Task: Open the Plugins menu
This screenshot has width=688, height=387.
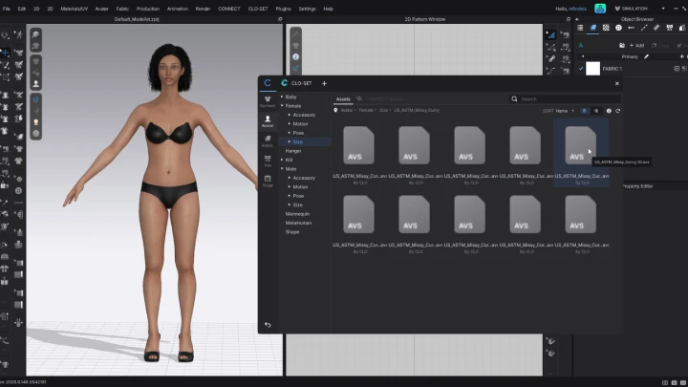Action: click(x=283, y=9)
